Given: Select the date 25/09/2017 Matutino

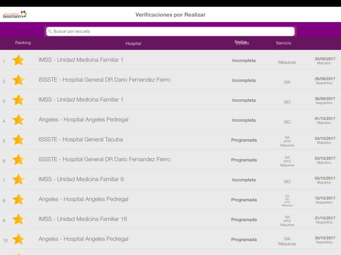Looking at the screenshot, I should (325, 61).
